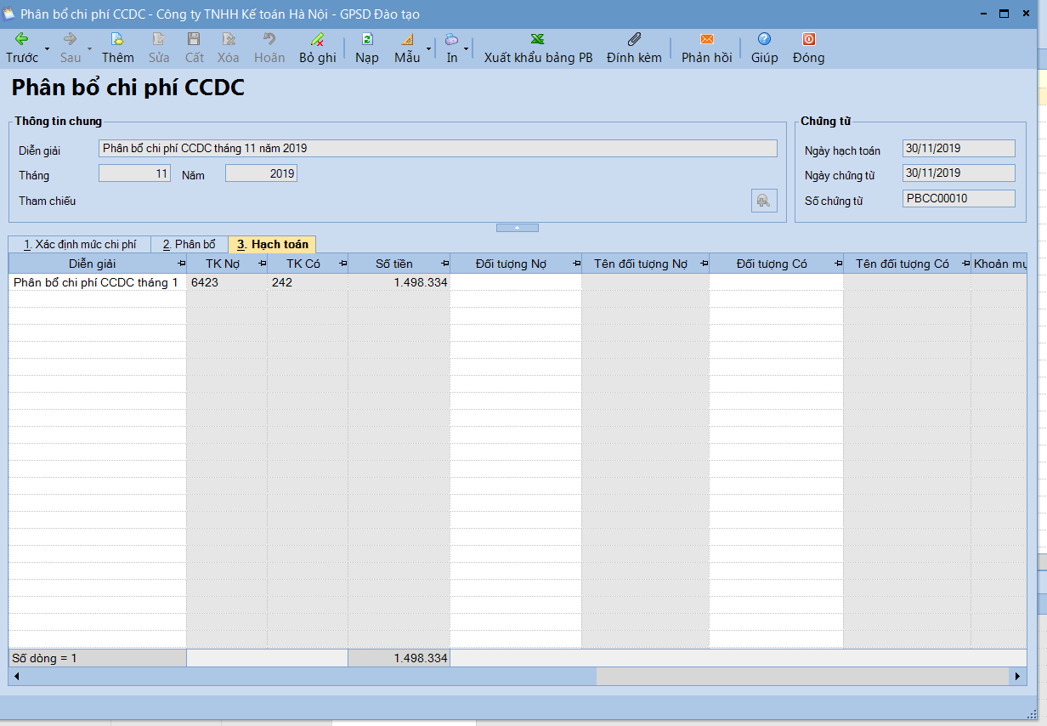Pin the Tên đối tượng Nợ column
This screenshot has height=726, width=1047.
point(703,264)
